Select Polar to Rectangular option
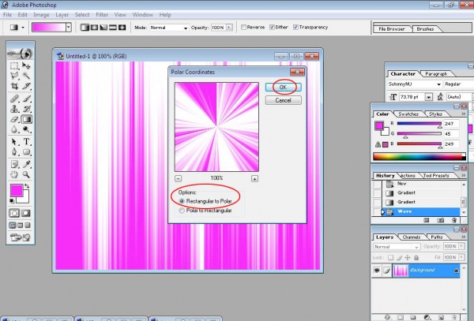The width and height of the screenshot is (474, 321). click(182, 211)
